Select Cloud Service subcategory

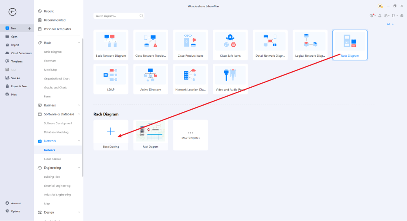(52, 159)
